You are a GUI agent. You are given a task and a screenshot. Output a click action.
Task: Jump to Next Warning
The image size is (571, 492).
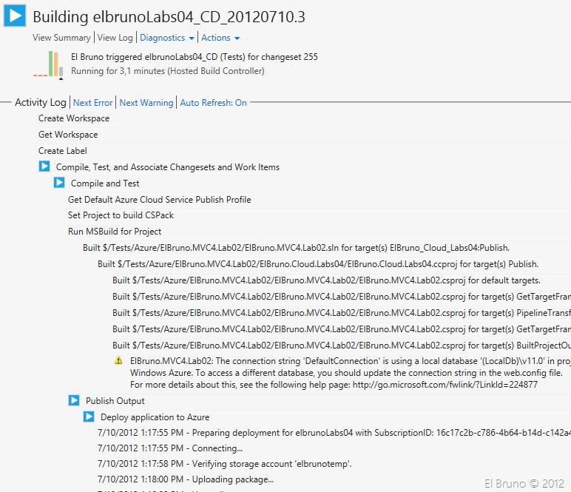(x=146, y=103)
